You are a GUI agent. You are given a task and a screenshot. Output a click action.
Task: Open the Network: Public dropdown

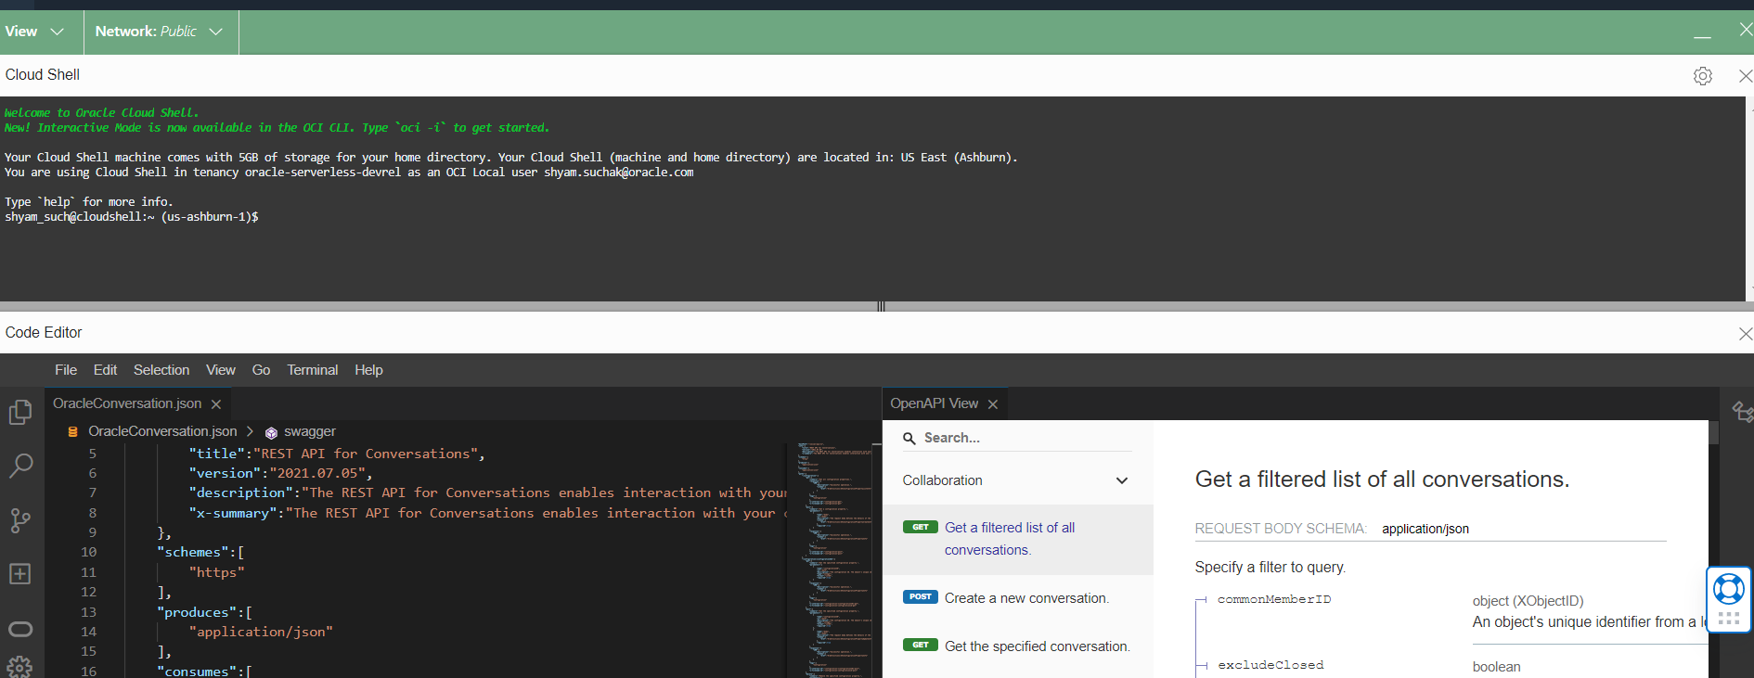click(161, 32)
